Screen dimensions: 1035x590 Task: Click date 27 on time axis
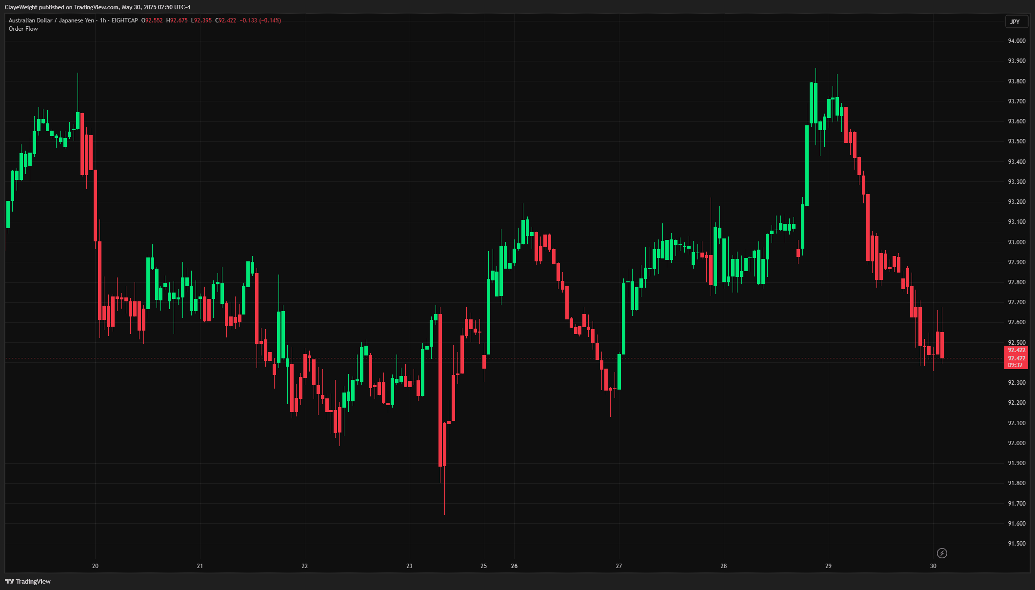point(618,566)
